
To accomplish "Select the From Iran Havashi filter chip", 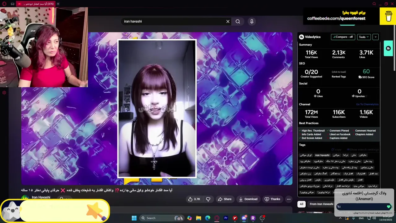I will [321, 204].
